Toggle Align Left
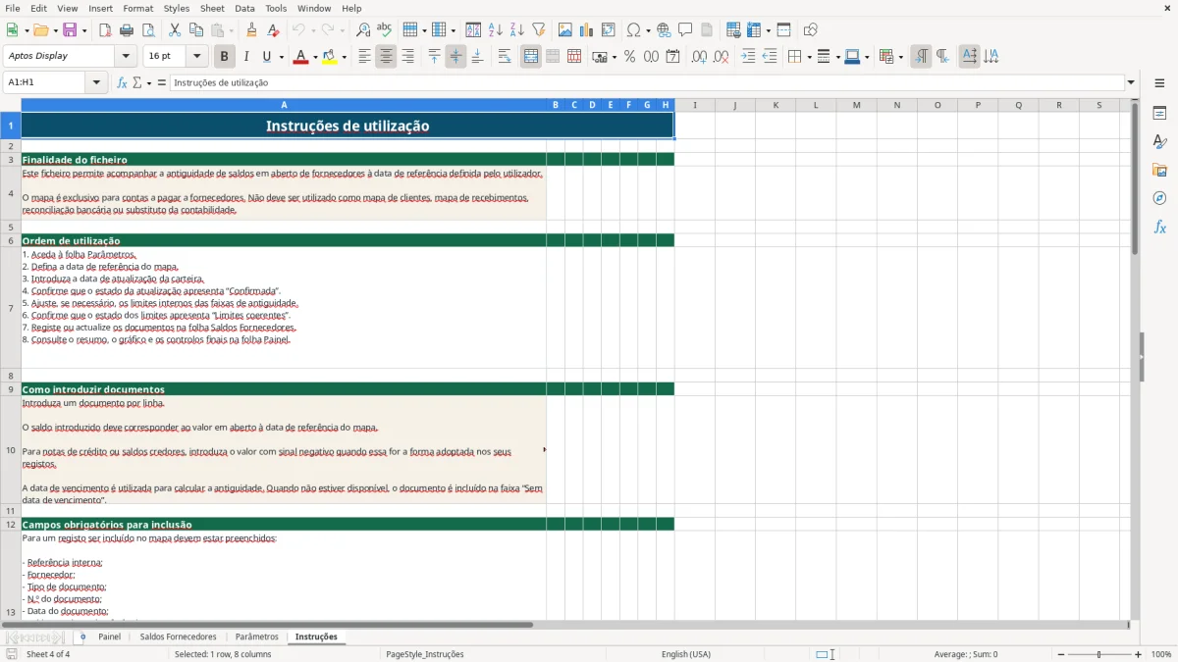 coord(364,57)
